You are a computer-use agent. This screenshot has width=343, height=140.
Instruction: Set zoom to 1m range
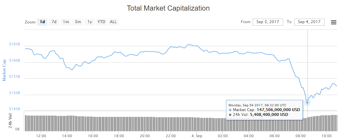pyautogui.click(x=66, y=22)
